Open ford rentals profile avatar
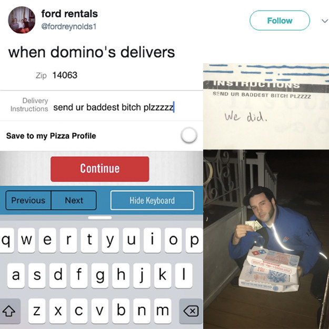 [22, 20]
